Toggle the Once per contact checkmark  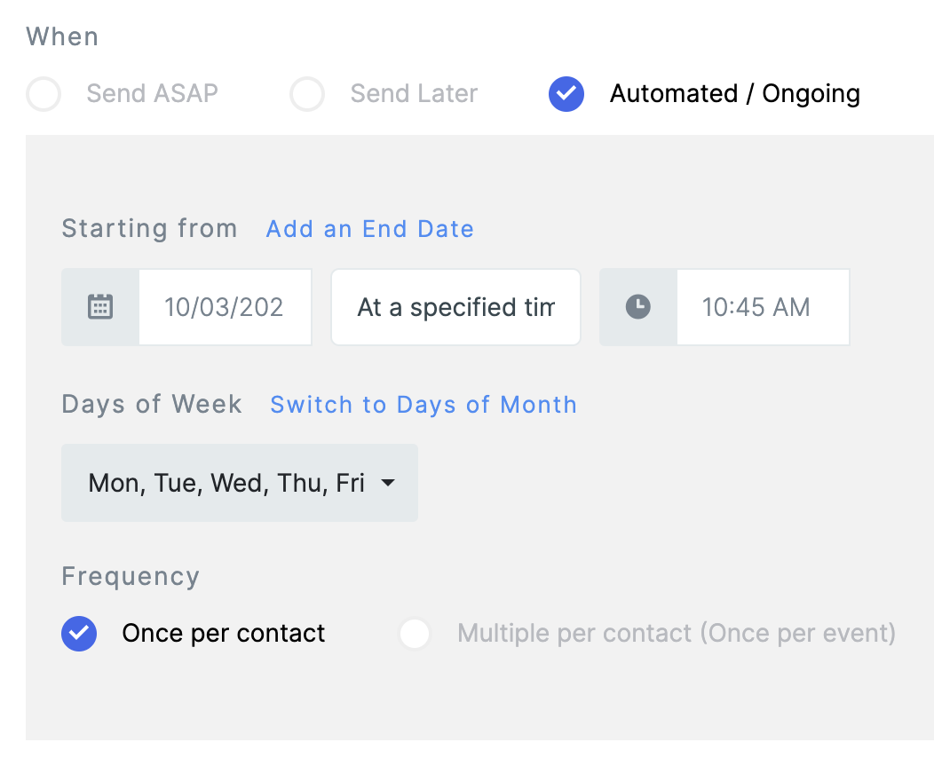(79, 634)
